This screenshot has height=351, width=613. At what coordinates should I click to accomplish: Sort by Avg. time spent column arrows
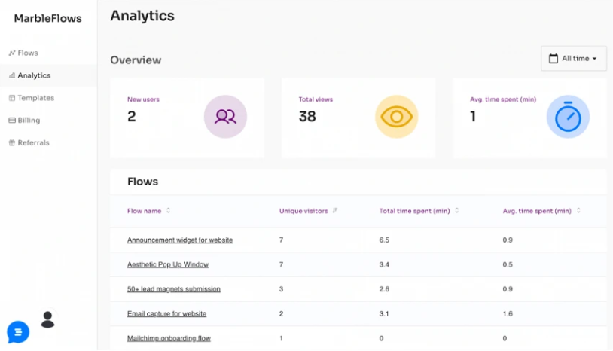coord(578,211)
